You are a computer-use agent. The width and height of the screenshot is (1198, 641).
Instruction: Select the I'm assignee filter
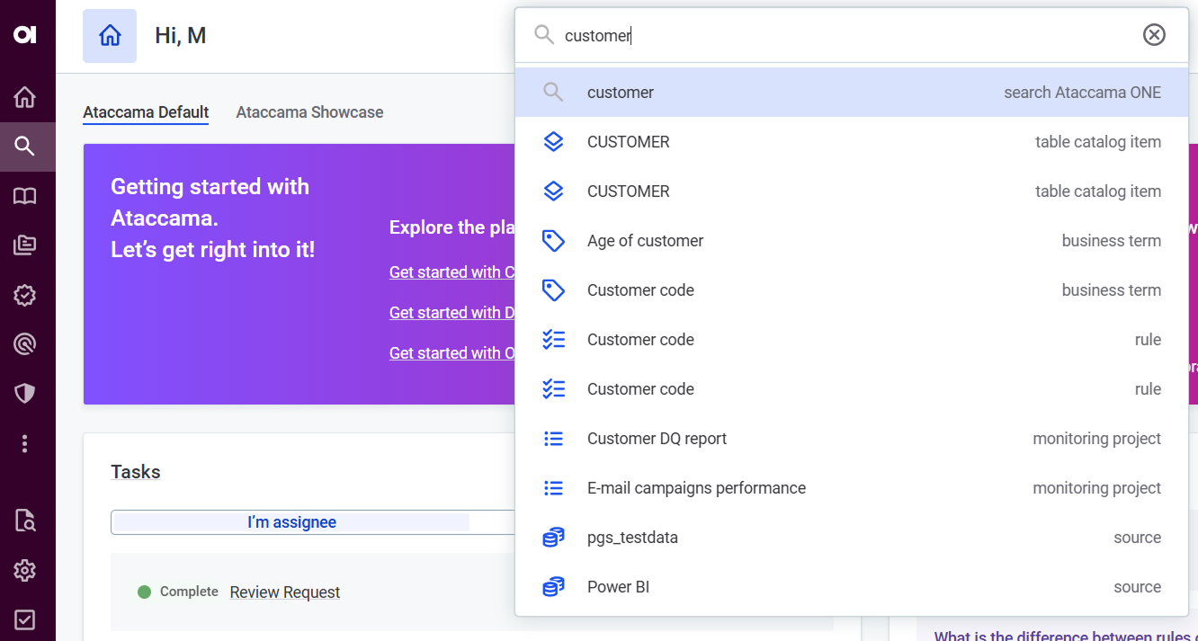291,522
